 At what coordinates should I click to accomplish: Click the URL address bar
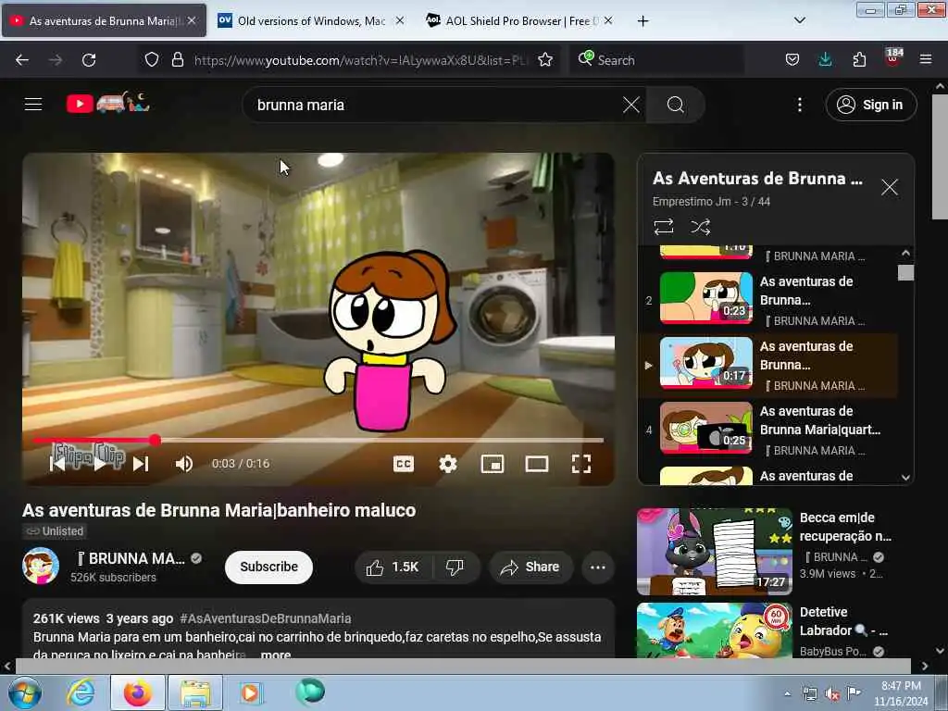[x=360, y=60]
